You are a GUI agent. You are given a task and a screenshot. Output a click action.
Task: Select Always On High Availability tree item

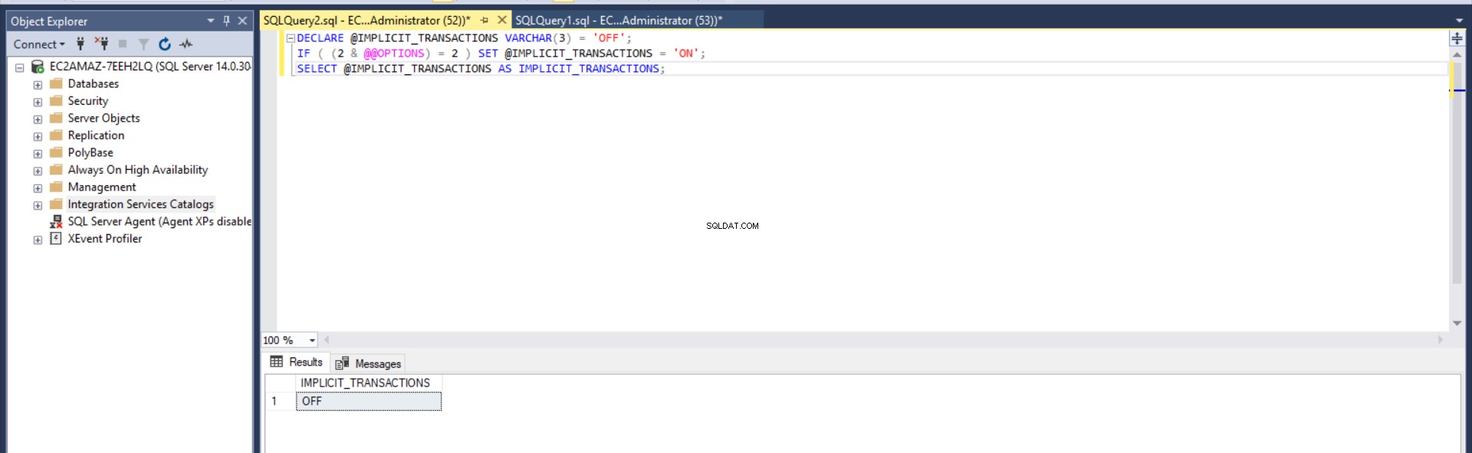pos(138,170)
